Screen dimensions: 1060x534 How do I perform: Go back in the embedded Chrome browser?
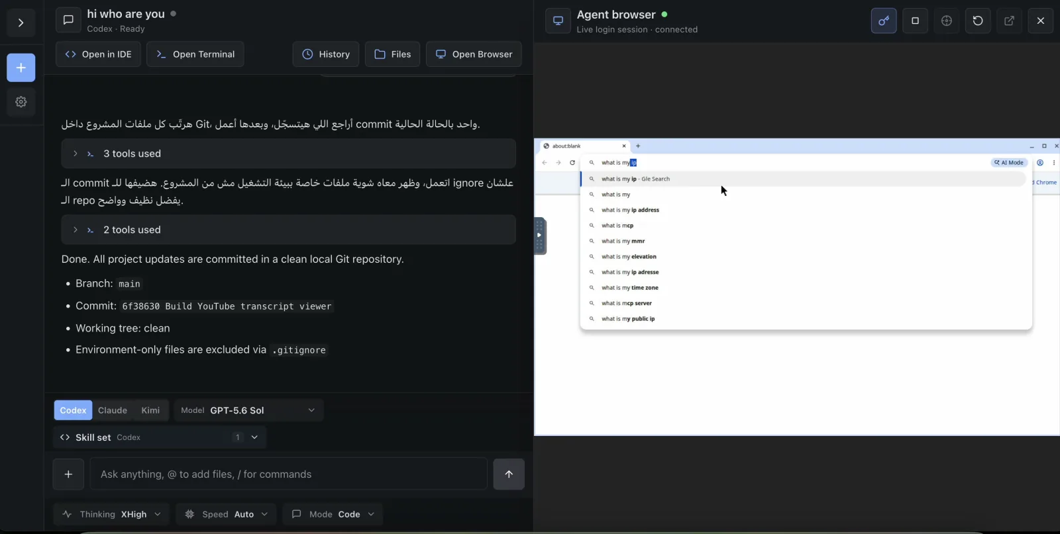click(545, 163)
